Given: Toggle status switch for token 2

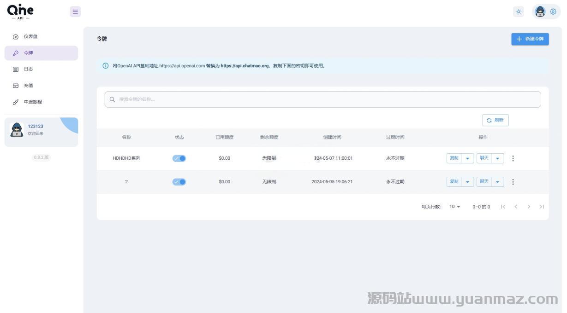Looking at the screenshot, I should (179, 182).
